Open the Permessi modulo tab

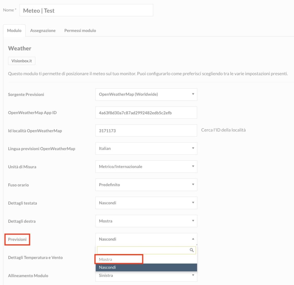point(80,30)
